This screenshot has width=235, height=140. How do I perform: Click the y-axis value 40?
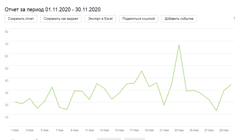click(x=6, y=81)
